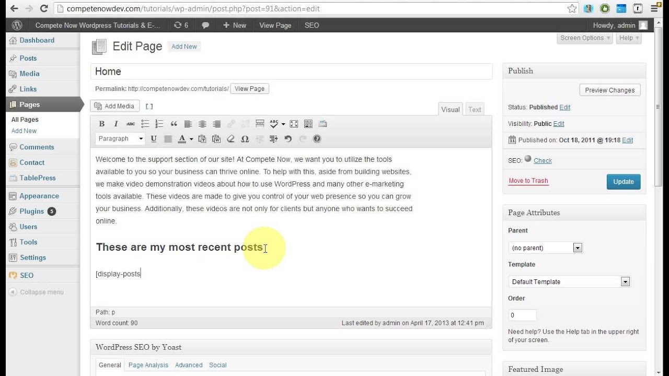This screenshot has height=376, width=669.
Task: Undo the last edit
Action: tap(288, 139)
